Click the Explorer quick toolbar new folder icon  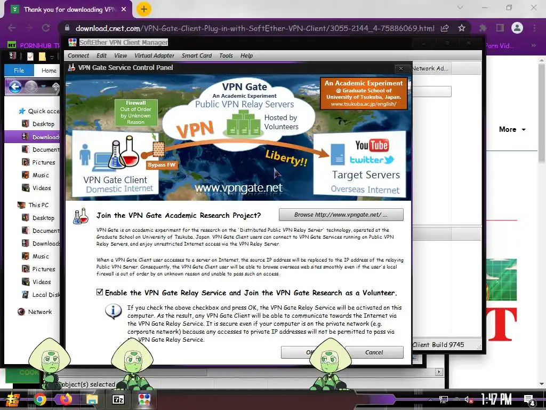tap(42, 56)
